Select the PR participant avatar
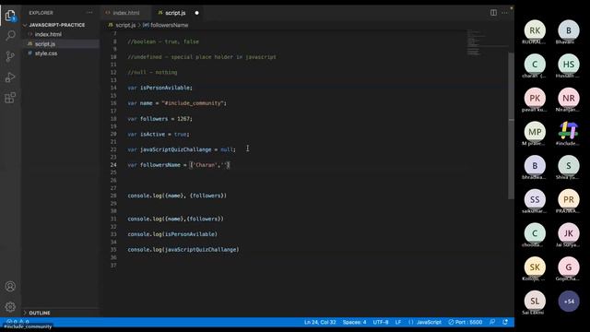 point(569,199)
